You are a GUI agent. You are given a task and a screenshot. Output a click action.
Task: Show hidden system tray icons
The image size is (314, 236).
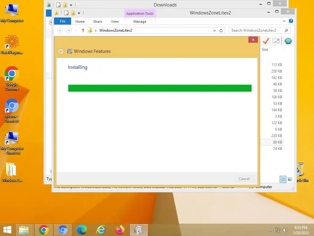click(x=270, y=230)
